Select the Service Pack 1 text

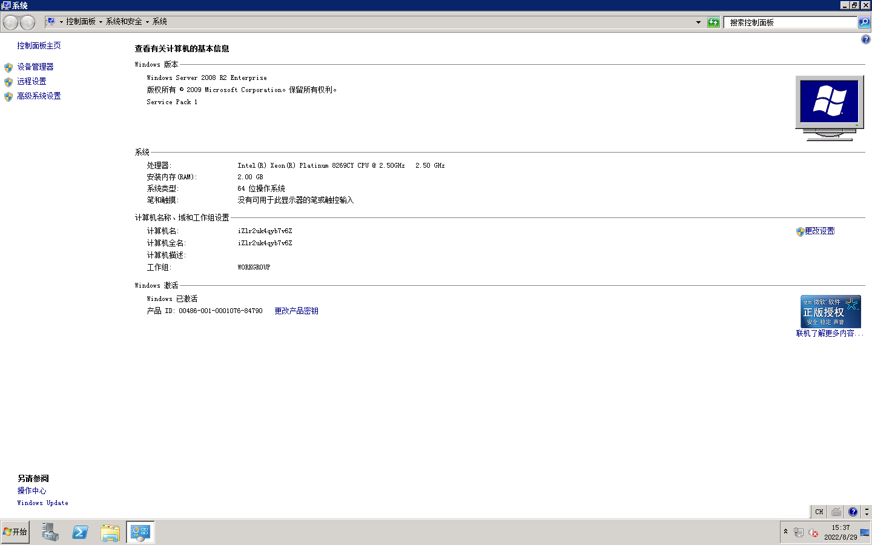point(172,102)
